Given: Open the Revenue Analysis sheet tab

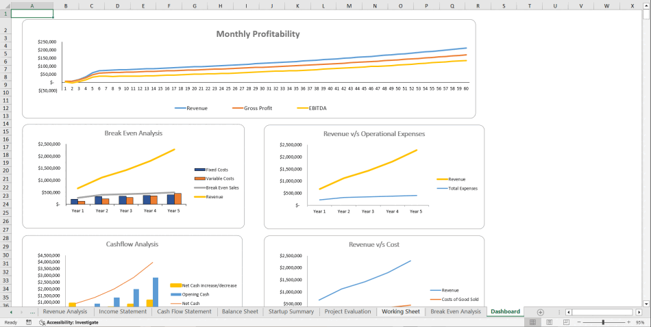Looking at the screenshot, I should 65,312.
